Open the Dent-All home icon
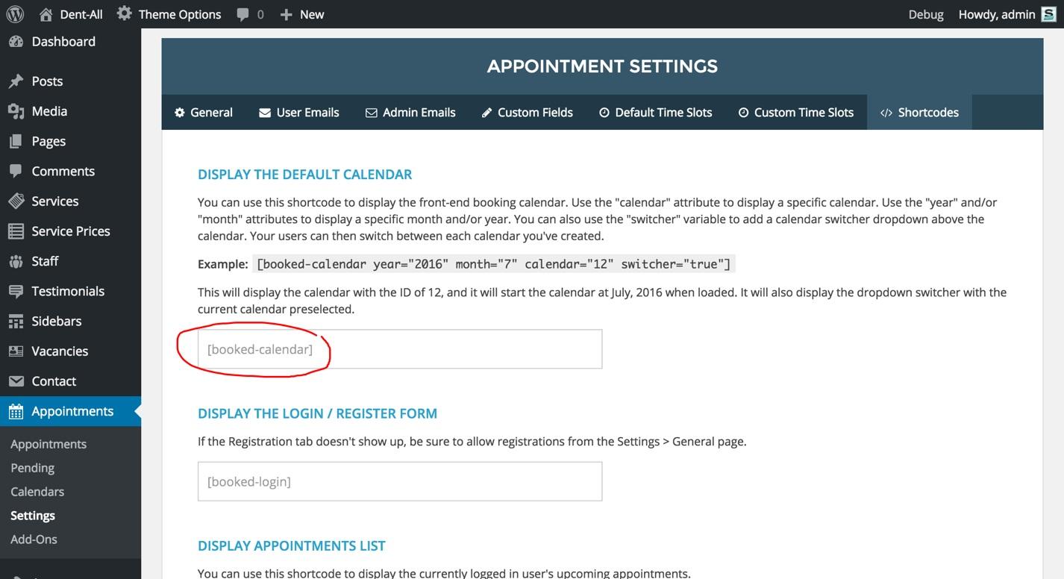The width and height of the screenshot is (1064, 579). 46,14
